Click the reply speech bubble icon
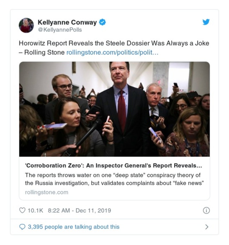 point(22,227)
